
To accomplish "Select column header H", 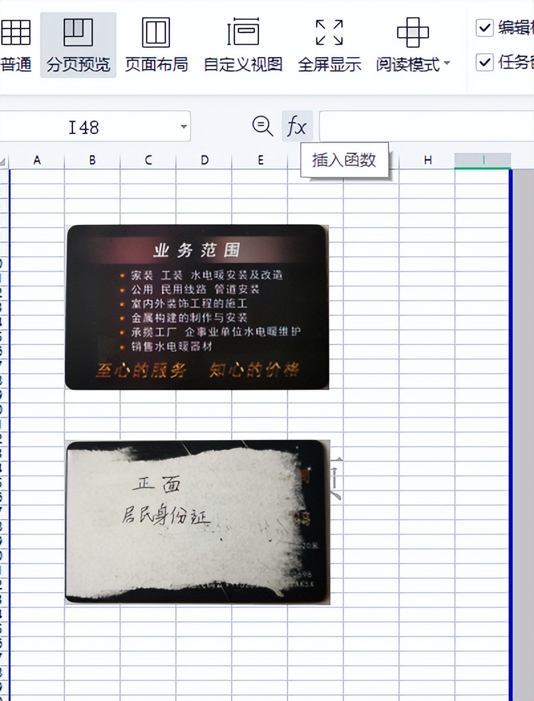I will 427,160.
